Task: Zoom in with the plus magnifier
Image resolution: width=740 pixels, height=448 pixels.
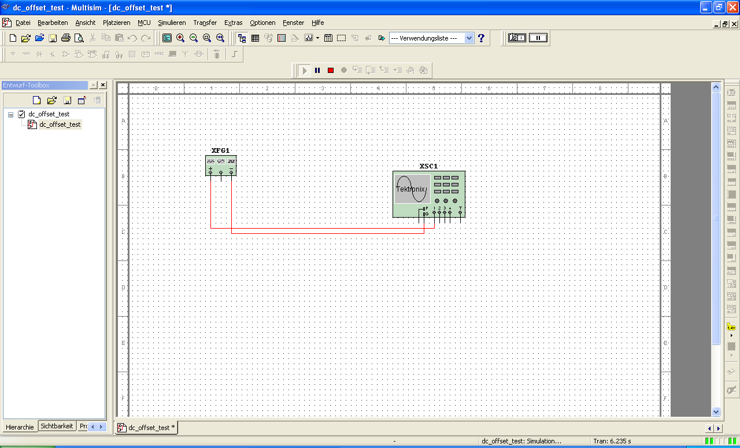Action: pos(180,38)
